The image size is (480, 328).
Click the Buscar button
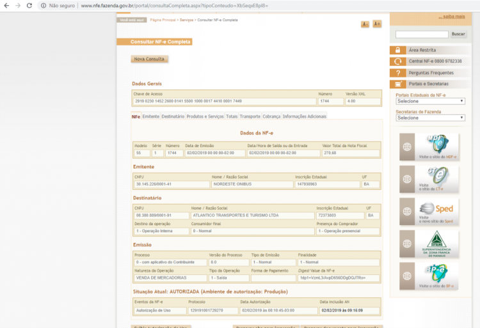click(458, 34)
